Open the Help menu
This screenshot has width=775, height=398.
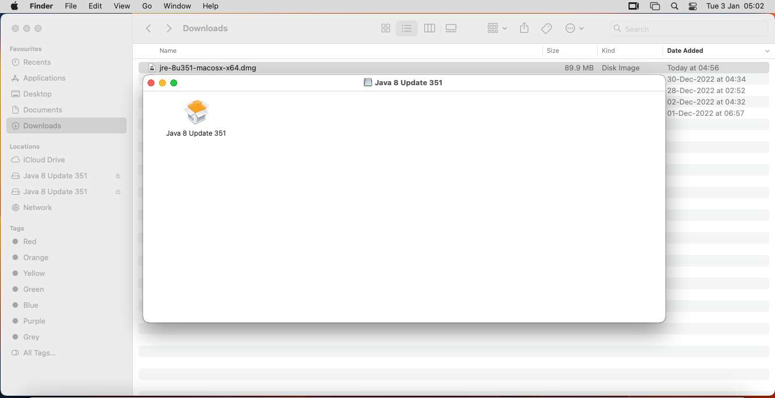click(211, 6)
